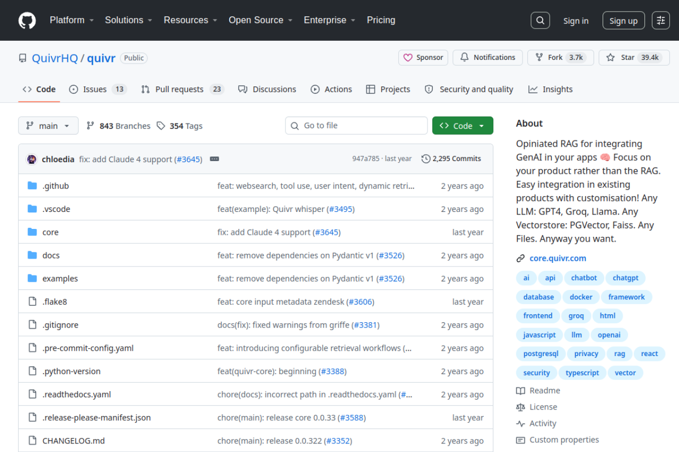Viewport: 679px width, 452px height.
Task: Open the .github folder icon
Action: [x=32, y=186]
